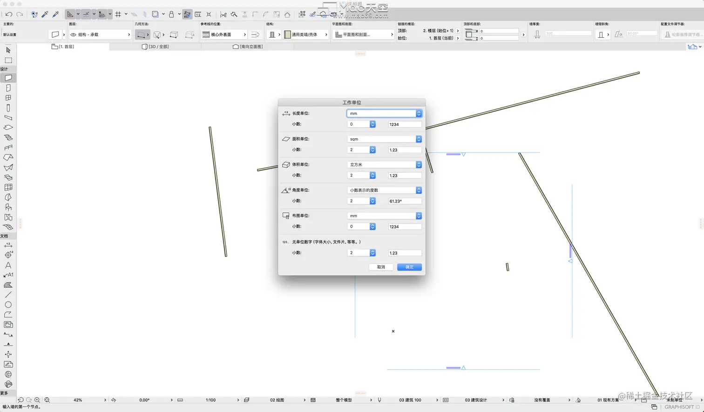Viewport: 704px width, 412px height.
Task: Switch to the 3D / 全部 tab
Action: point(156,47)
